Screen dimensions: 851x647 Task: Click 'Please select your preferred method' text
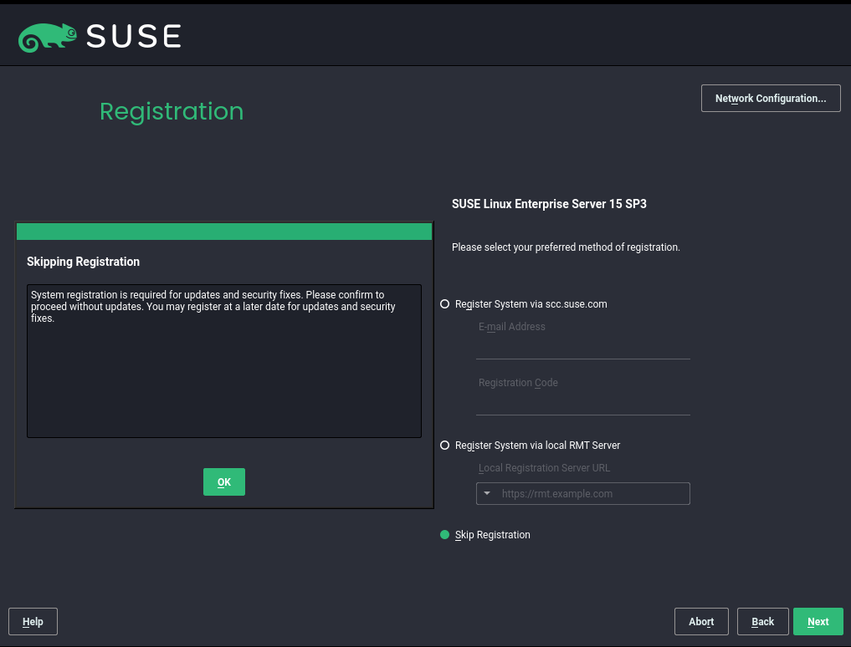[566, 247]
